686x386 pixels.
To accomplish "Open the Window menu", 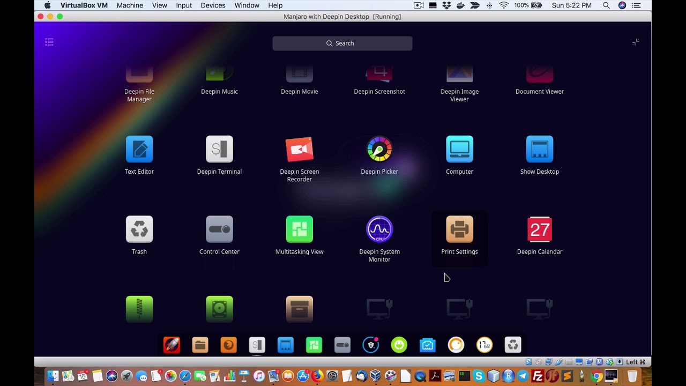I will pyautogui.click(x=247, y=5).
